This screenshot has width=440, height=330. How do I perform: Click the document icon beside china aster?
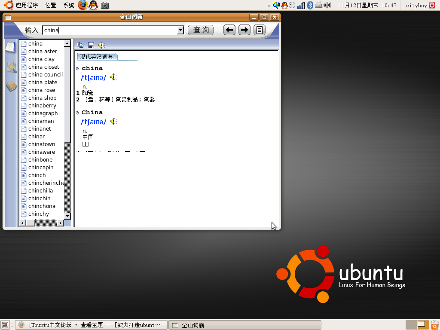click(24, 52)
